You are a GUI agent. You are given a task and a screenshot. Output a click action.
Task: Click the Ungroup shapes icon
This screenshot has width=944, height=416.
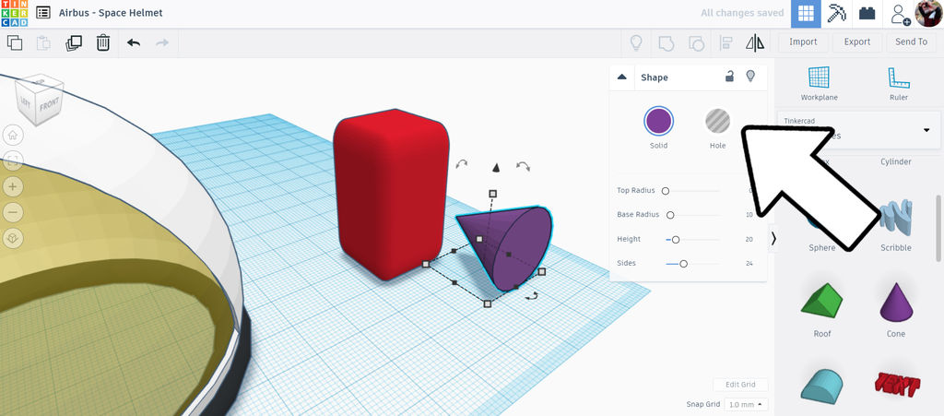click(x=696, y=42)
